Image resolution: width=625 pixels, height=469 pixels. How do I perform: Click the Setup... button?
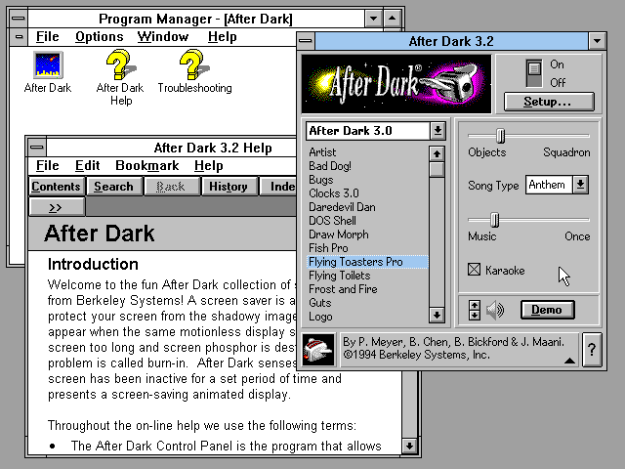click(x=549, y=102)
